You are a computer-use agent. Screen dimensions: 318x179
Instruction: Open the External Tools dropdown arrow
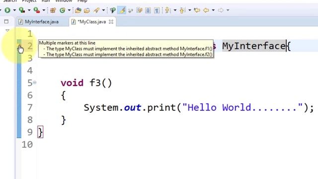[x=44, y=10]
